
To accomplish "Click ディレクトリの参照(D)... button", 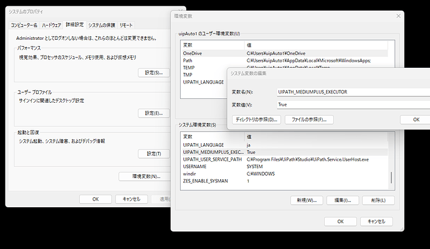I will click(x=256, y=120).
